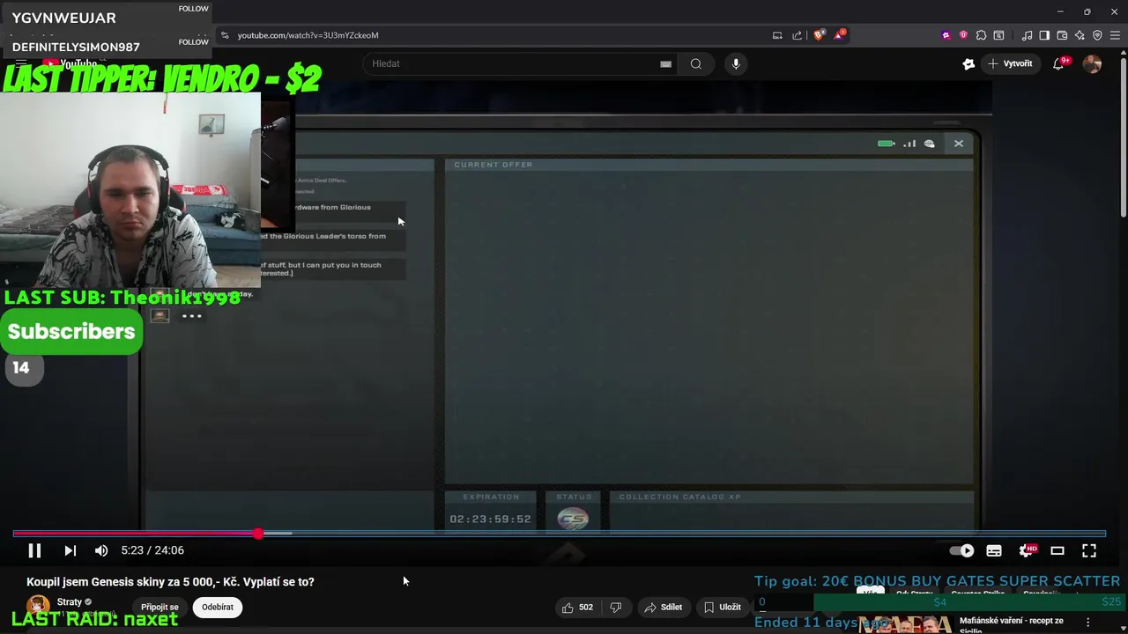Click the CURRENT OFFER header
Screen dimensions: 1128x634
click(493, 165)
